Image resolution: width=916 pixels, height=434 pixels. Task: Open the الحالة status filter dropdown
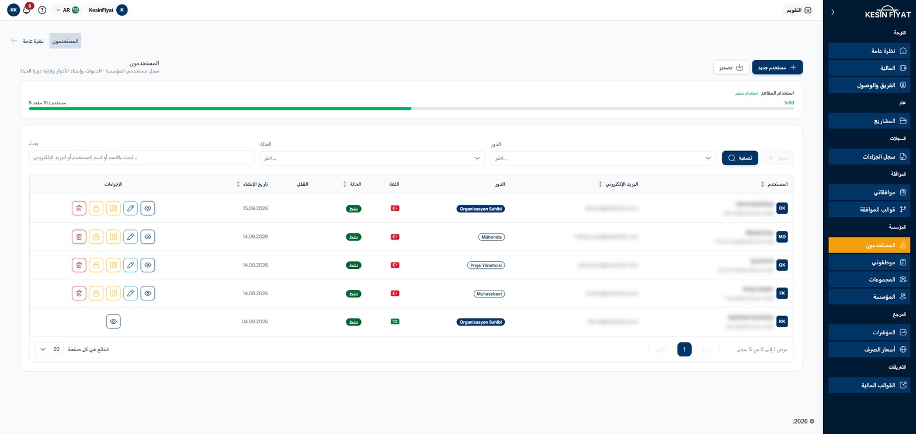(372, 158)
